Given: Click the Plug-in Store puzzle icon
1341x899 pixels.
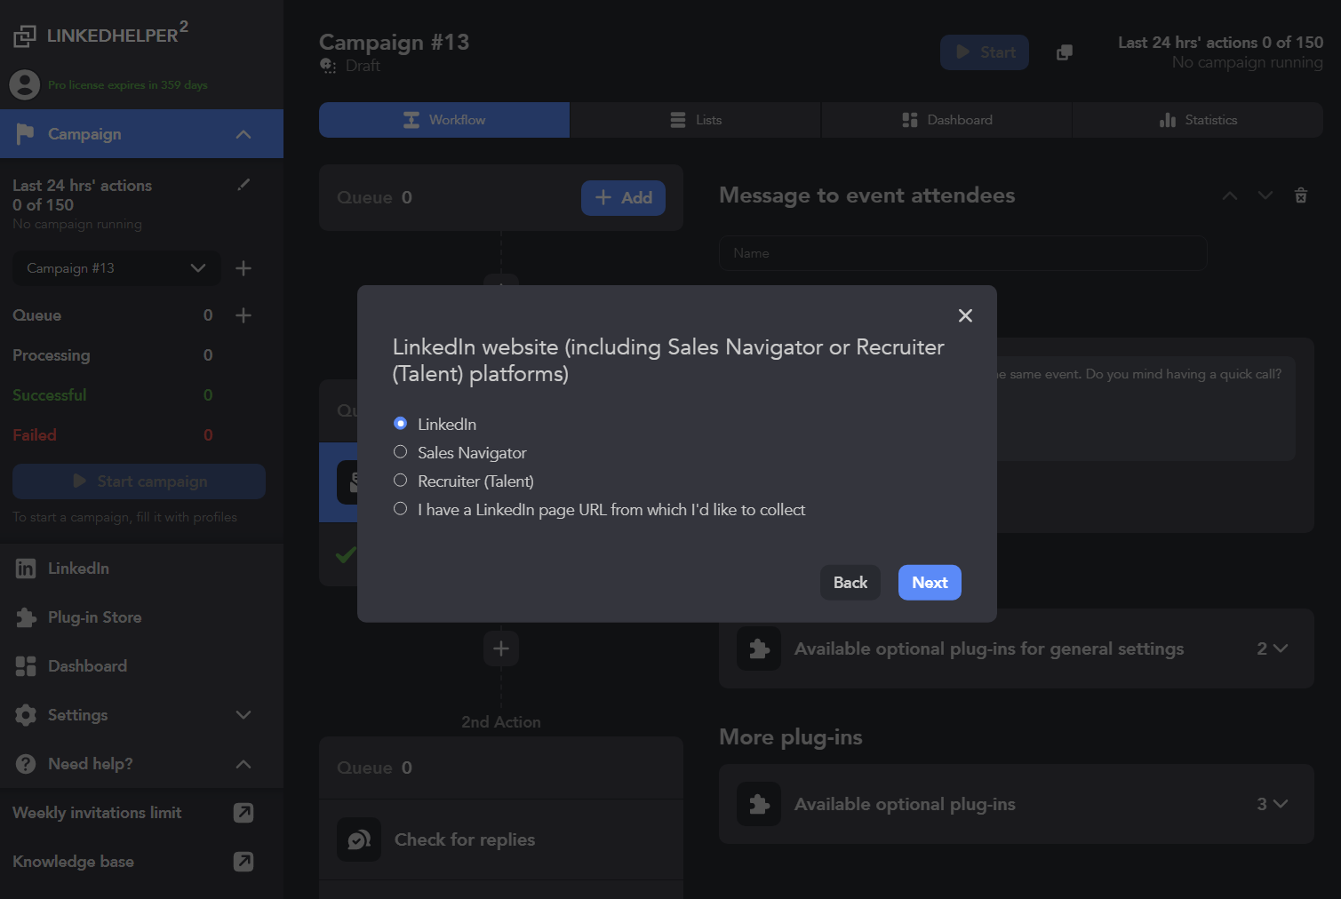Looking at the screenshot, I should 26,617.
